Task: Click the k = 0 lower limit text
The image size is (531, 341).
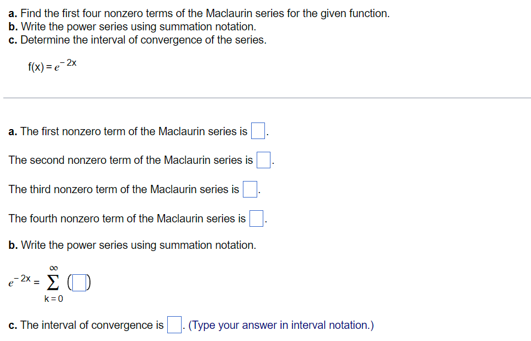Action: click(53, 299)
